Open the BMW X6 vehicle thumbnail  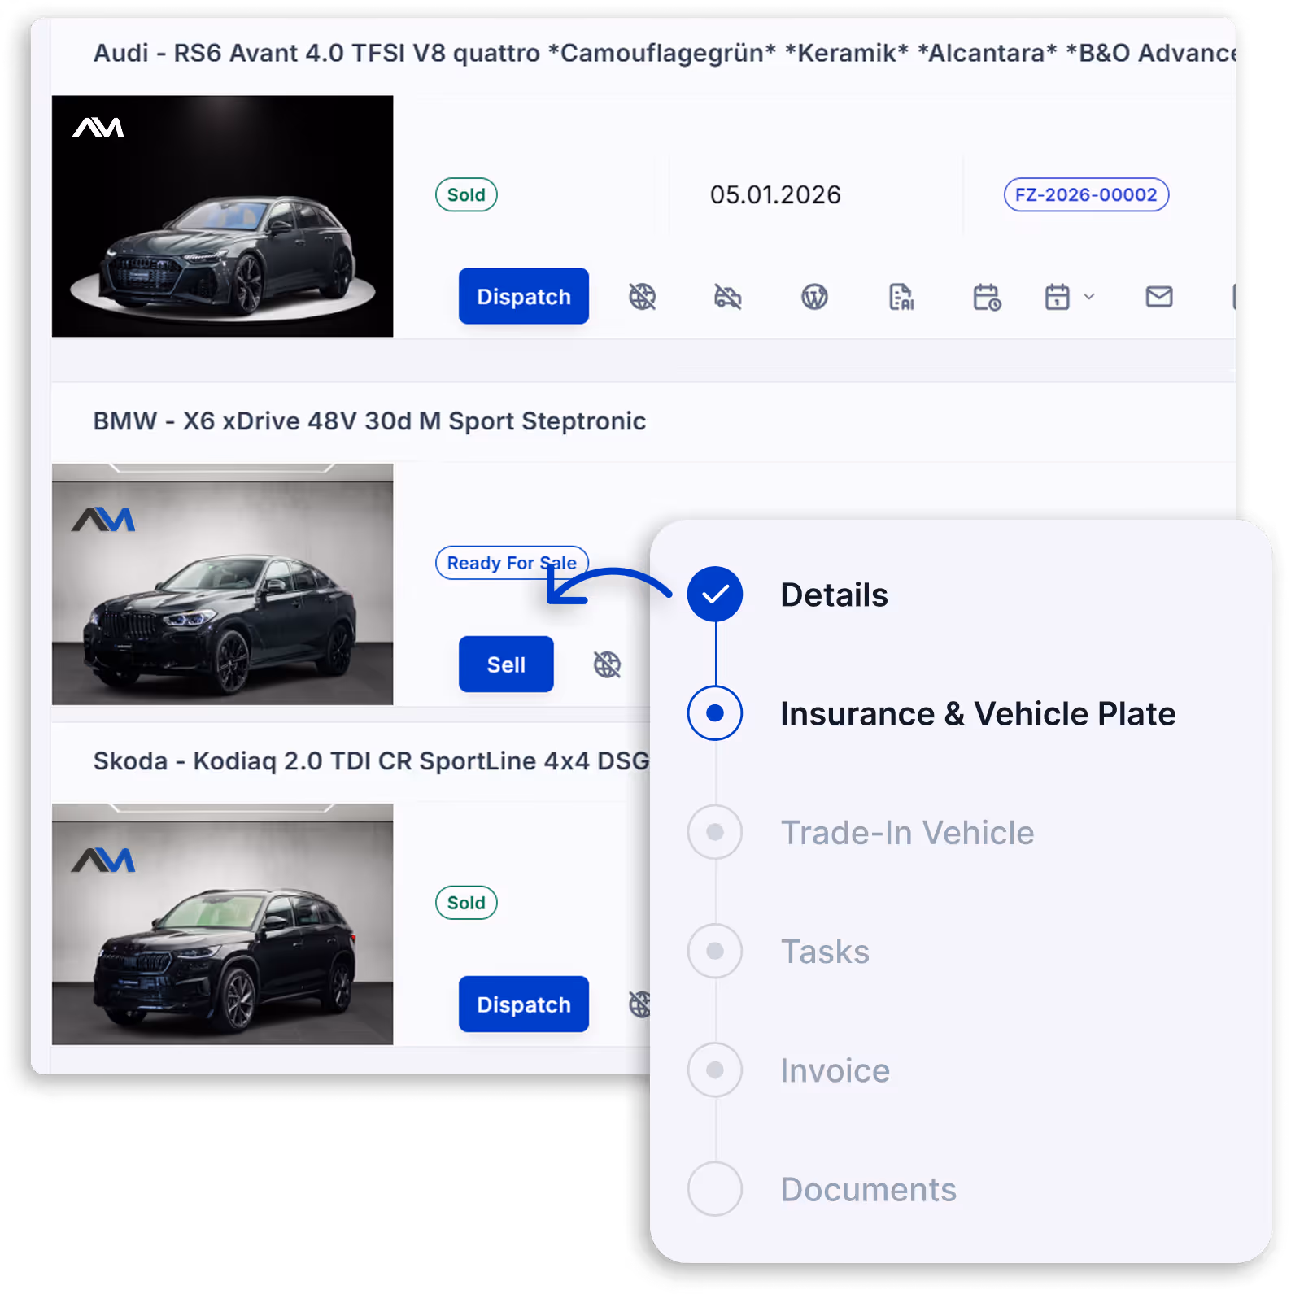coord(222,584)
